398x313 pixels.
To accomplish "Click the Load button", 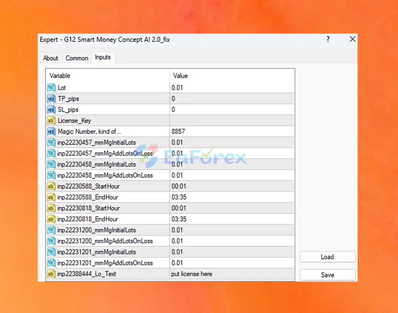I will click(327, 257).
